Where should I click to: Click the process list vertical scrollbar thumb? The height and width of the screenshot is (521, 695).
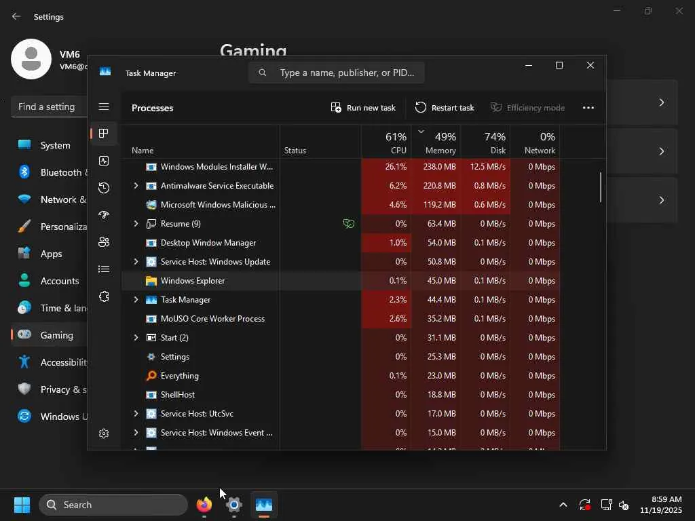(x=601, y=187)
